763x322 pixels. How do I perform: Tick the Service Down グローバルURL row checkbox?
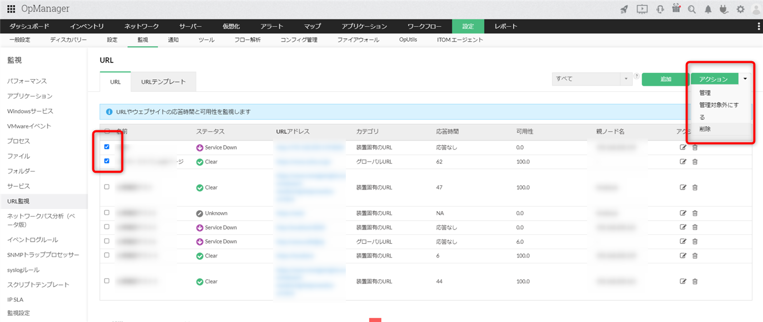(x=107, y=241)
